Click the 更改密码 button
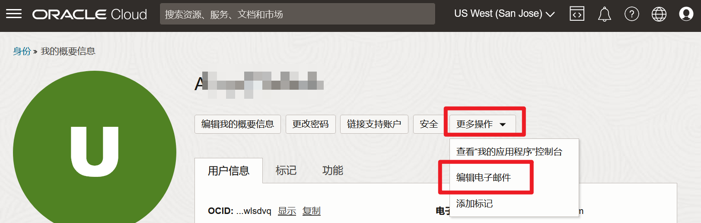This screenshot has width=701, height=223. coord(310,124)
